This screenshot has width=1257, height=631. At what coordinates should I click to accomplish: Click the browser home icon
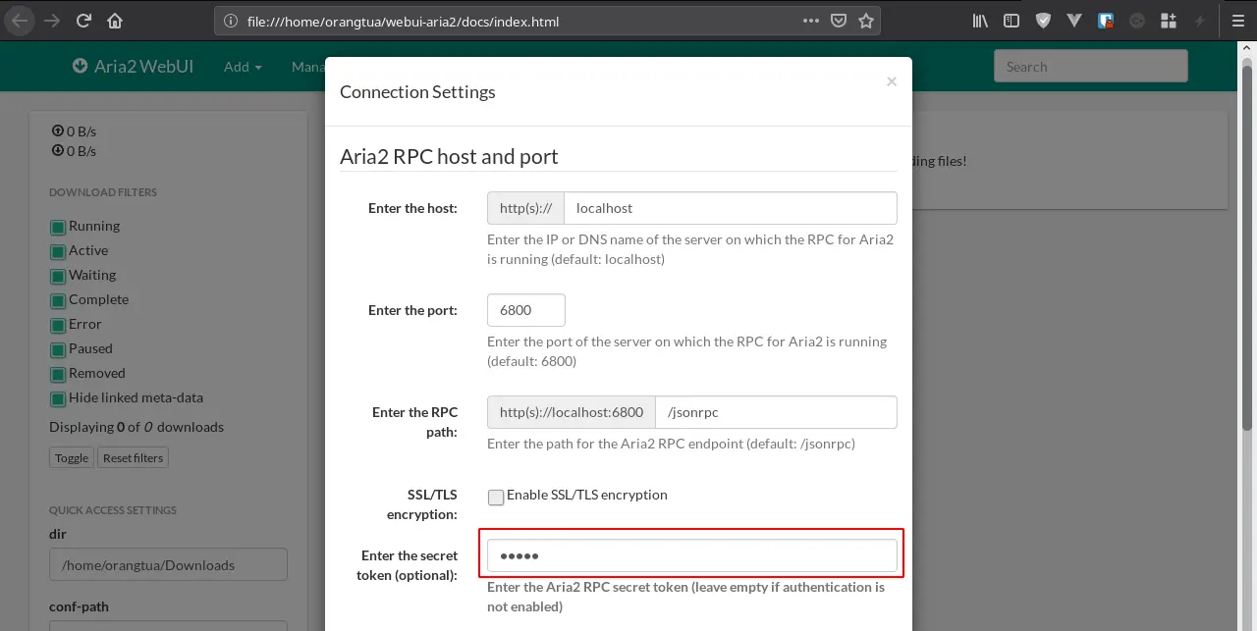point(116,21)
